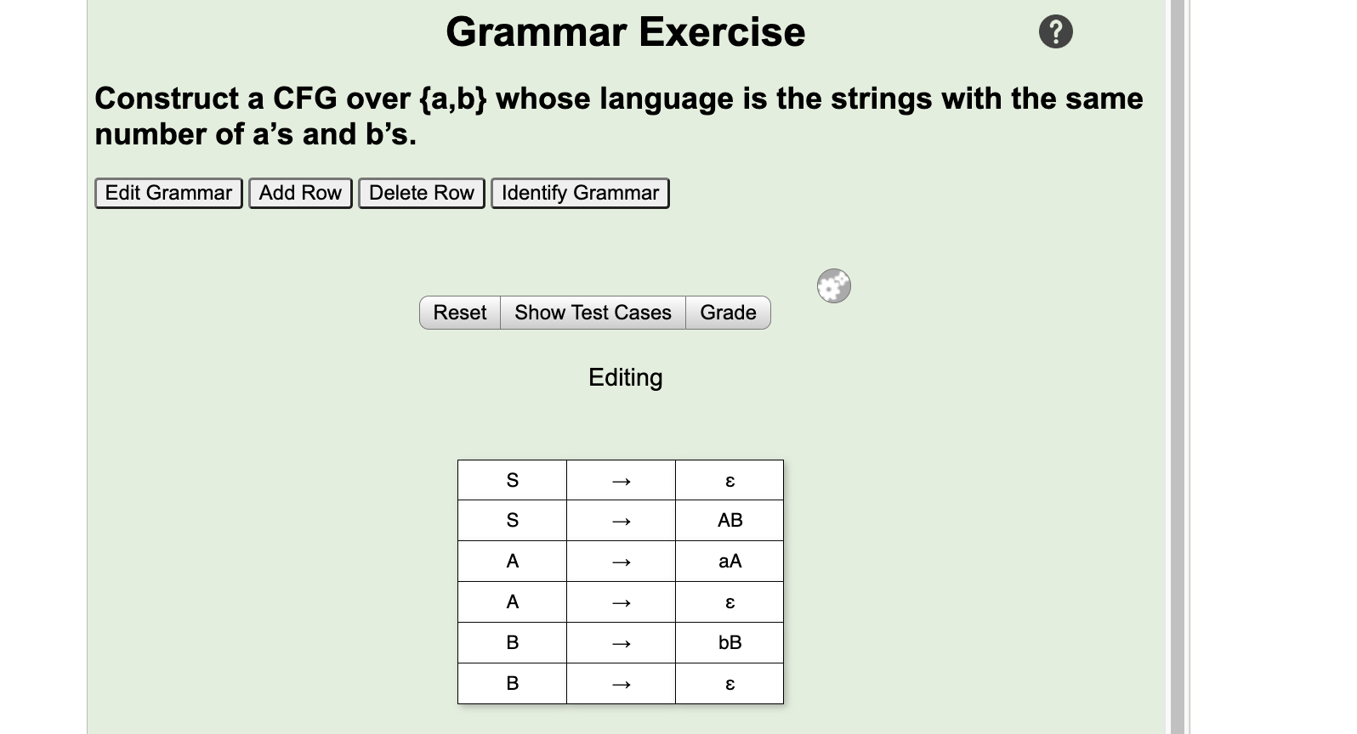Click the exercise title Grammar Exercise
The image size is (1357, 734).
tap(626, 32)
